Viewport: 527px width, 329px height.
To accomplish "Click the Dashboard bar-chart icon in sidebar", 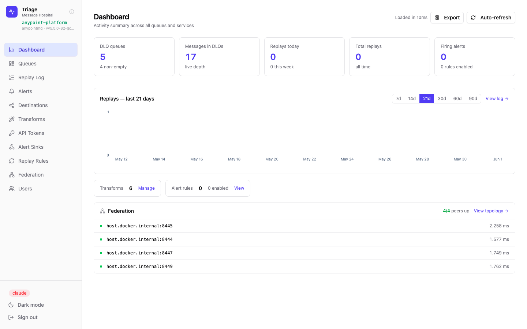I will (12, 50).
